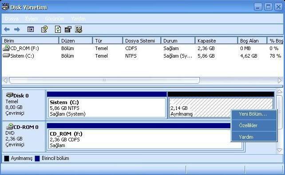Sort by the % Boş column header
Screen dimensions: 285x175
(275, 41)
